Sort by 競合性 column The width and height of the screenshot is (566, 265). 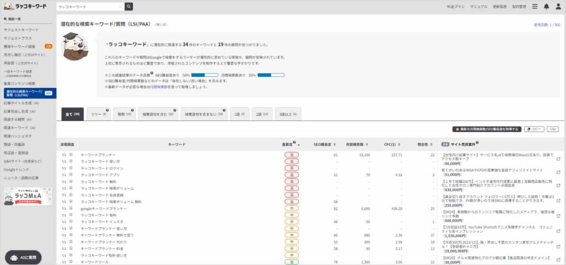pyautogui.click(x=432, y=145)
